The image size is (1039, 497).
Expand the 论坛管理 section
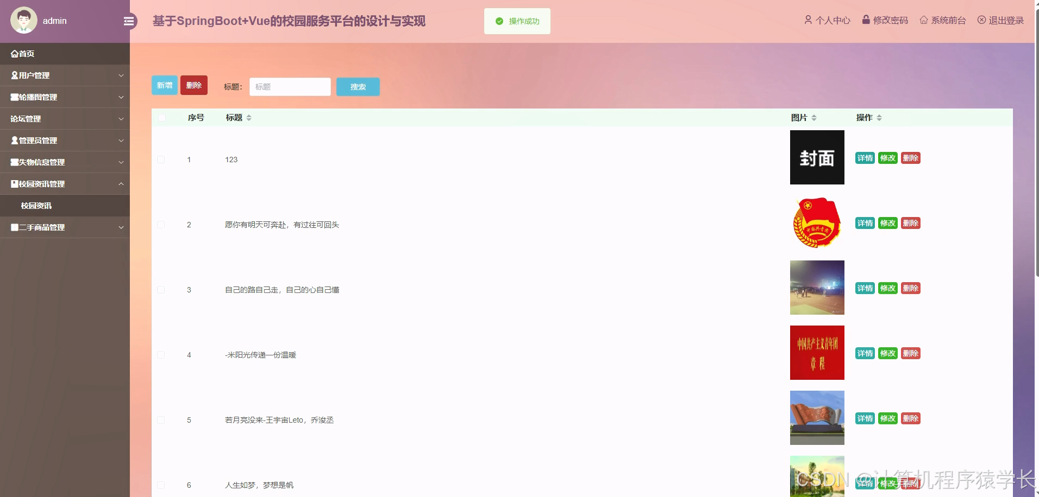click(65, 118)
